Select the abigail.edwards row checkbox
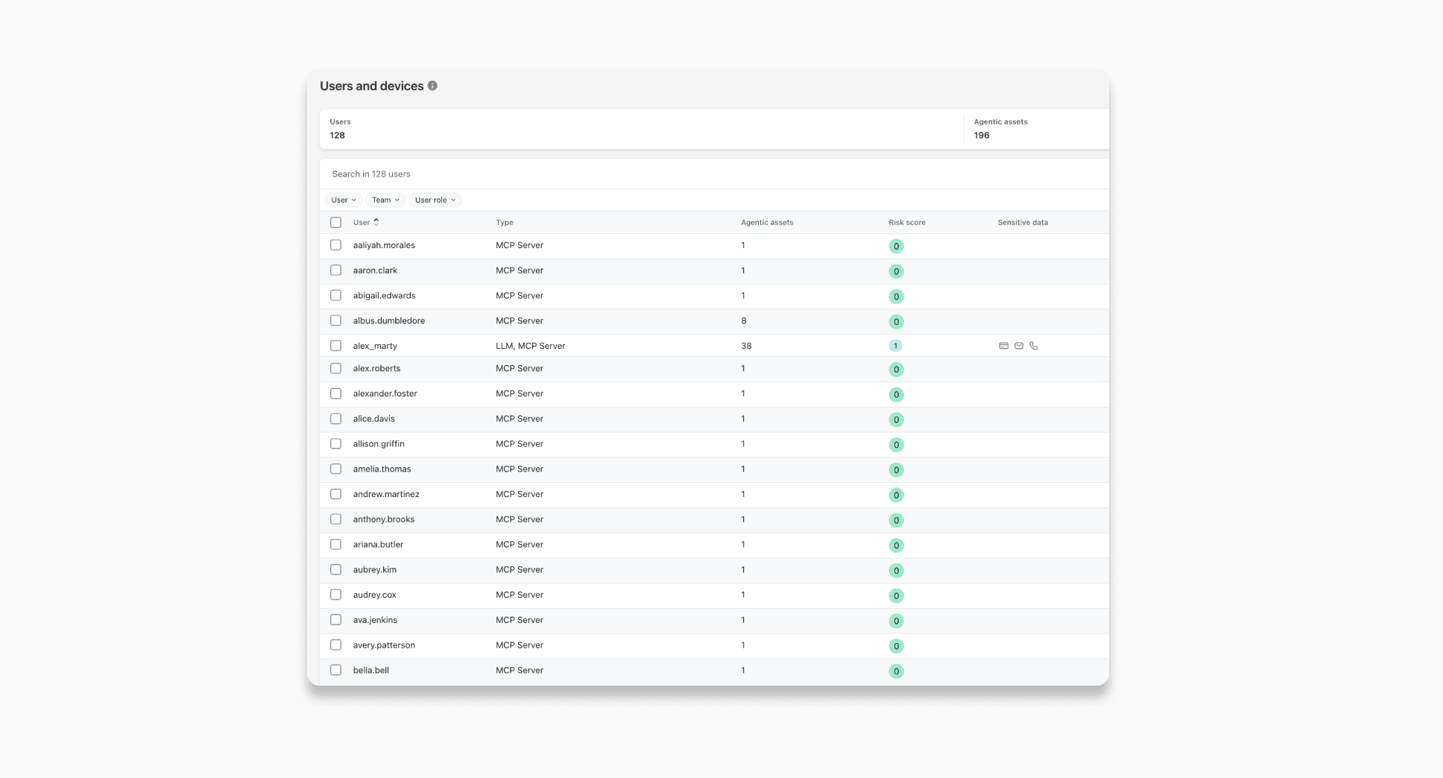The image size is (1443, 778). click(336, 295)
